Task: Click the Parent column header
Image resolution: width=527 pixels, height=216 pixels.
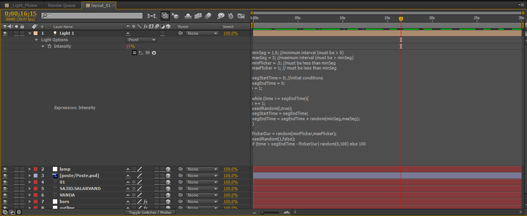Action: tap(183, 27)
